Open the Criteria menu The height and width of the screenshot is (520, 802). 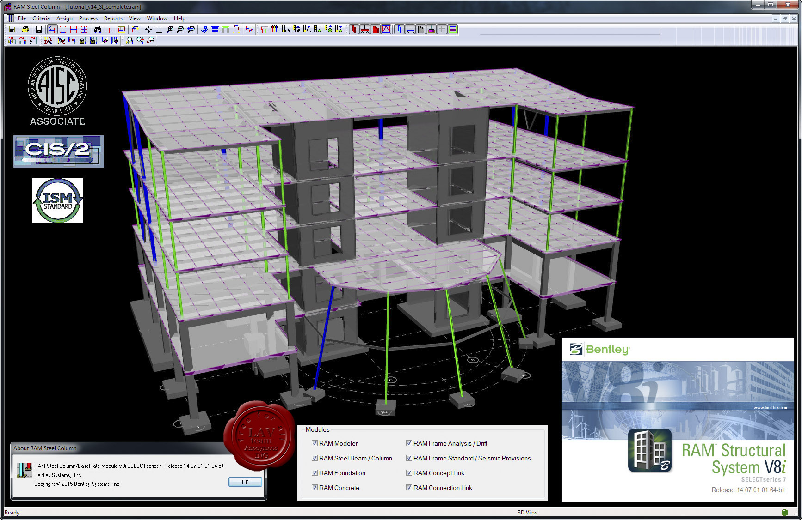(x=41, y=18)
